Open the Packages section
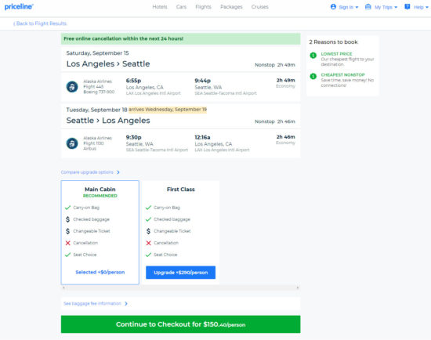 231,7
